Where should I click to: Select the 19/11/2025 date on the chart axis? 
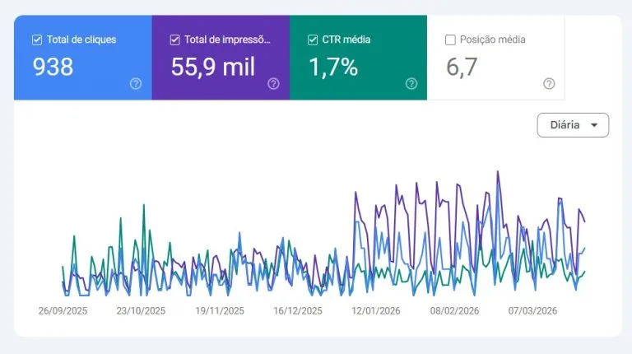220,311
